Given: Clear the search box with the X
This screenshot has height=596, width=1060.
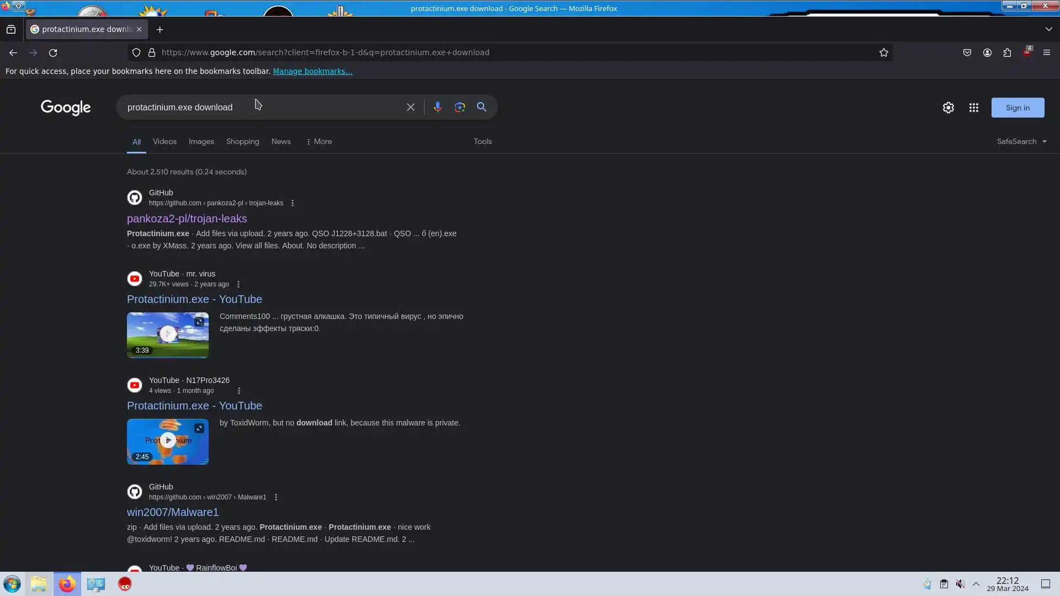Looking at the screenshot, I should [410, 107].
